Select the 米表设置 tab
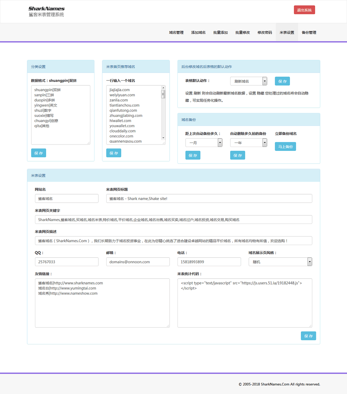This screenshot has height=394, width=347. (287, 32)
